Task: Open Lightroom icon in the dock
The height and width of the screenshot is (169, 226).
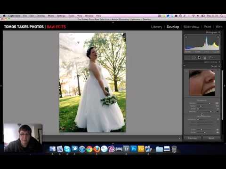Action: click(x=126, y=149)
